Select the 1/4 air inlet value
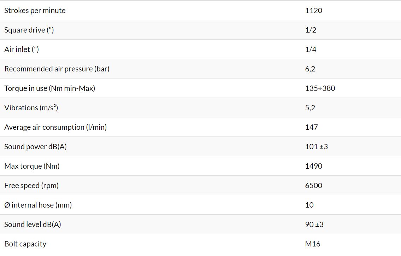401x256 pixels. [x=311, y=50]
